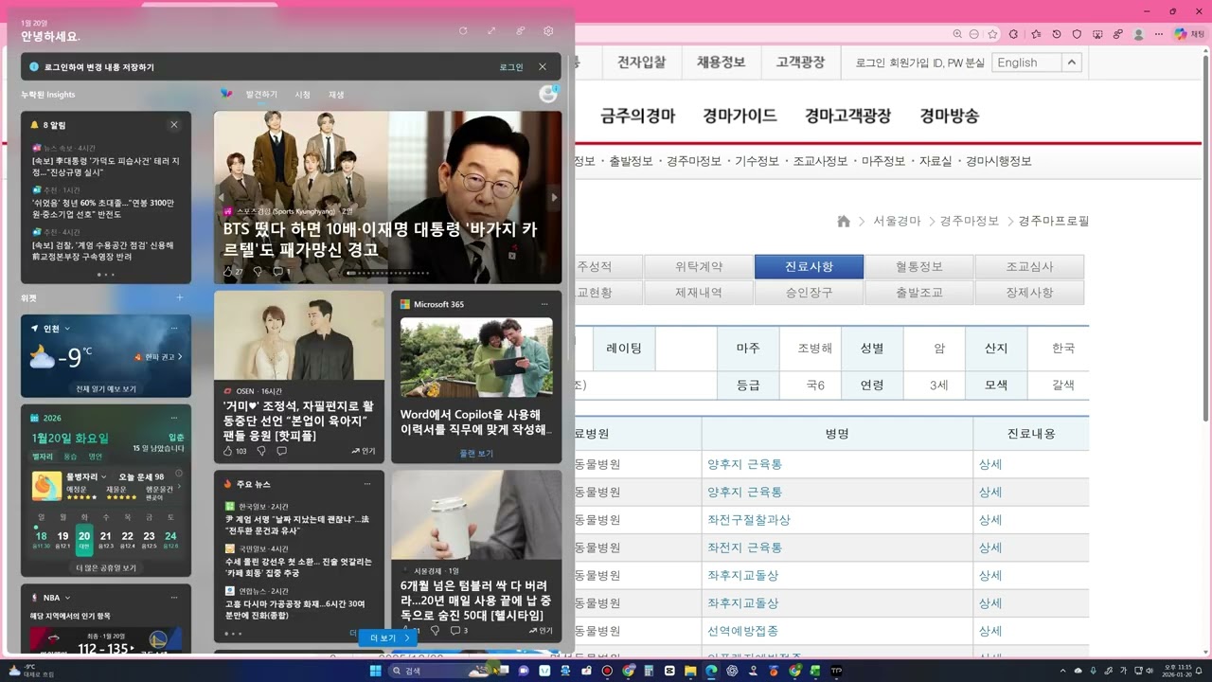Screen dimensions: 1212x682
Task: Expand widgets board to full view
Action: click(491, 30)
